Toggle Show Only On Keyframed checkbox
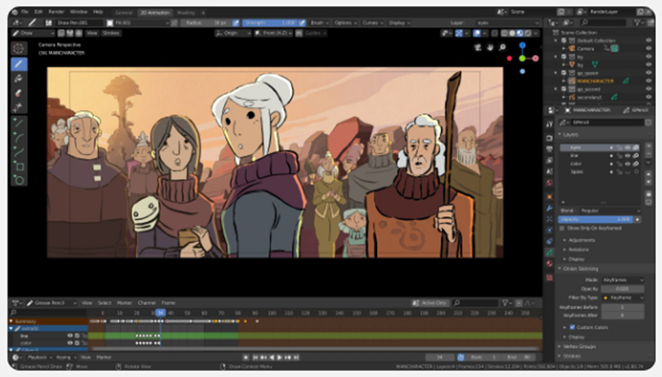 pos(562,228)
